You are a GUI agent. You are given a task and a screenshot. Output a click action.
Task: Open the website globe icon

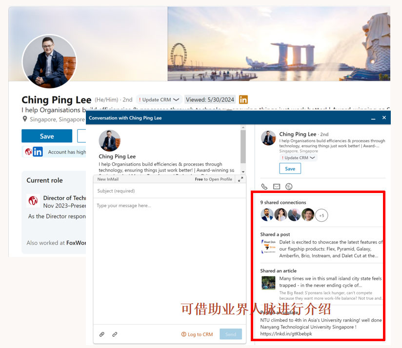tap(289, 187)
